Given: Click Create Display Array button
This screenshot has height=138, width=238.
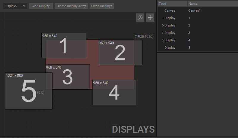Looking at the screenshot, I should (x=71, y=6).
